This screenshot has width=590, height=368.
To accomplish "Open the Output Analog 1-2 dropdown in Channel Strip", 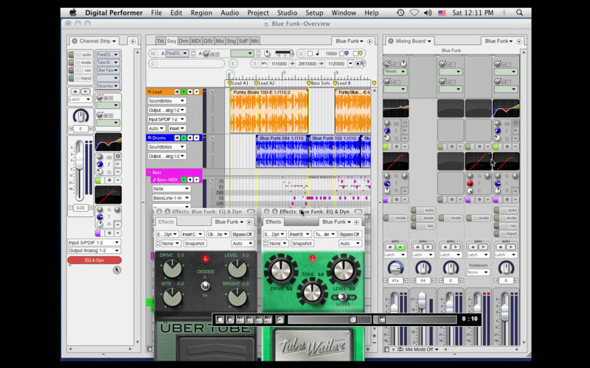I will (x=94, y=250).
